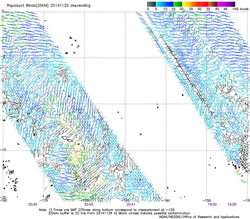Click the '35' label under the color bar
This screenshot has width=250, height=219.
click(x=208, y=9)
